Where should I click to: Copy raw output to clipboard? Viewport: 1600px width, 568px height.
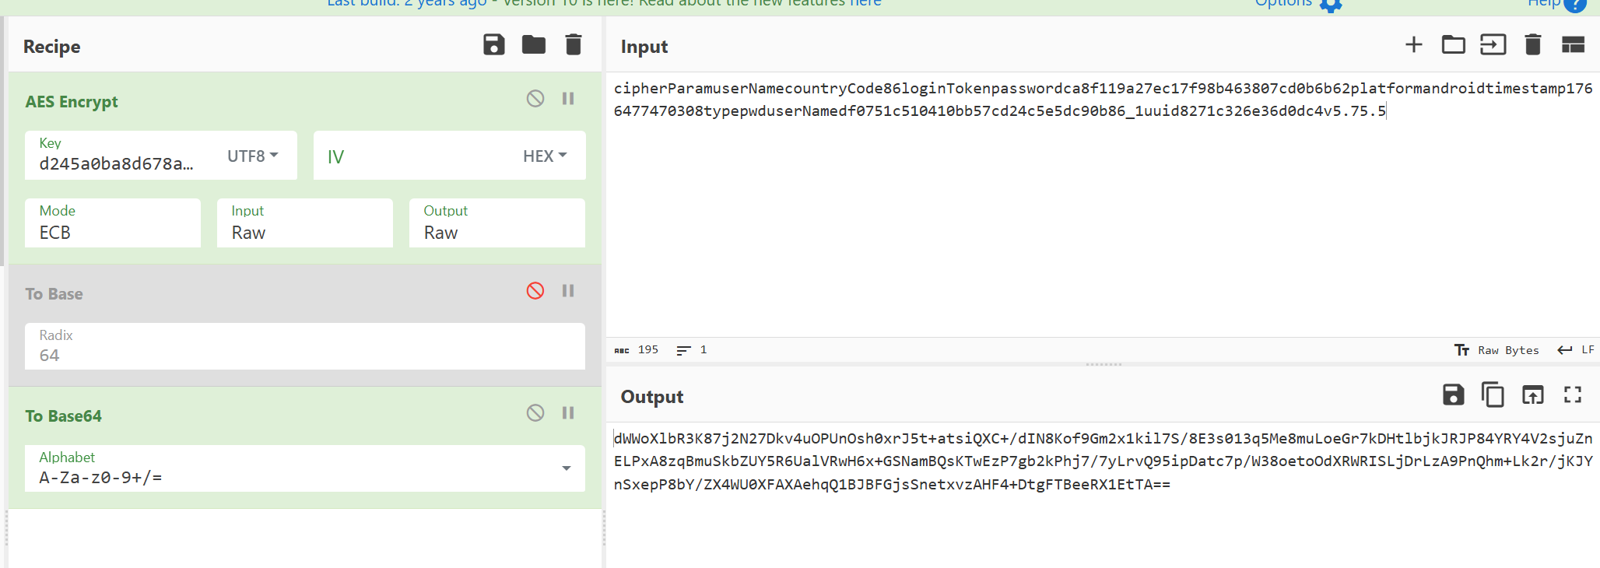[x=1492, y=395]
